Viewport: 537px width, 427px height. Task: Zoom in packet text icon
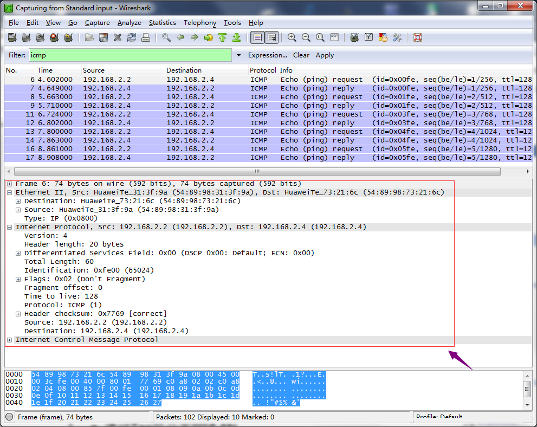[x=292, y=37]
